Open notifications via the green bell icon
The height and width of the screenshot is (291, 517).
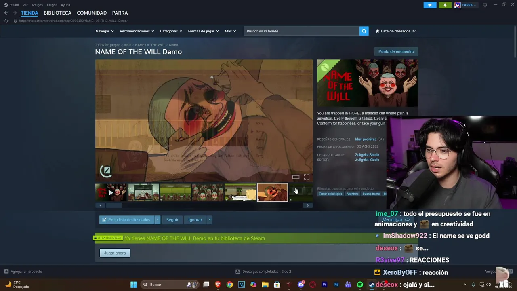point(445,5)
